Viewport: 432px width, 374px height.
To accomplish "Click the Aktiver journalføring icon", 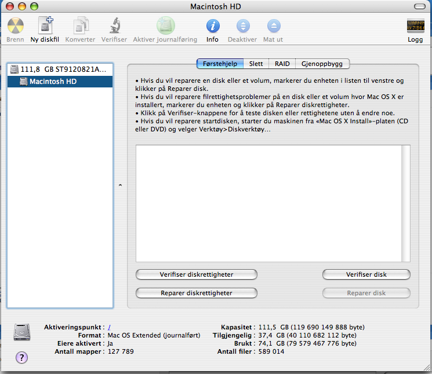I will 165,27.
